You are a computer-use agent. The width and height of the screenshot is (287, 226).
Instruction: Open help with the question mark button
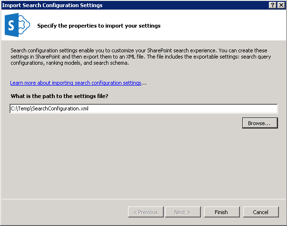[273, 5]
